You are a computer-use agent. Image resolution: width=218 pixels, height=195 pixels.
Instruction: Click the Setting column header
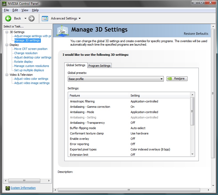pos(160,95)
